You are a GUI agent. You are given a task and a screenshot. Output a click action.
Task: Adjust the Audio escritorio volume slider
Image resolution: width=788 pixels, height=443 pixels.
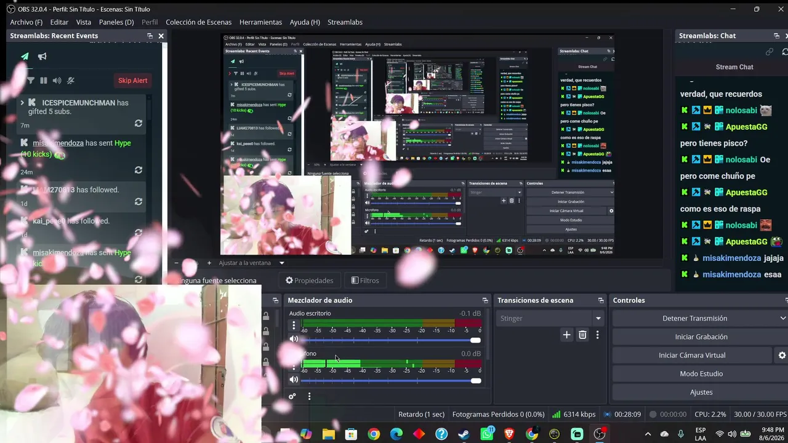pos(392,340)
